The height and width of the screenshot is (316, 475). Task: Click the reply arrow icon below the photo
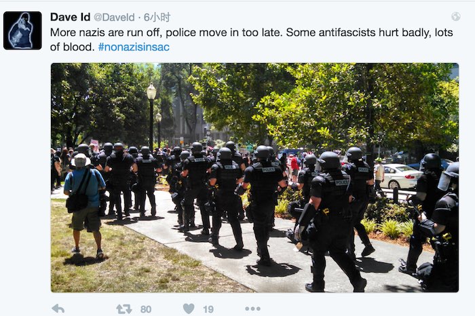coord(58,309)
